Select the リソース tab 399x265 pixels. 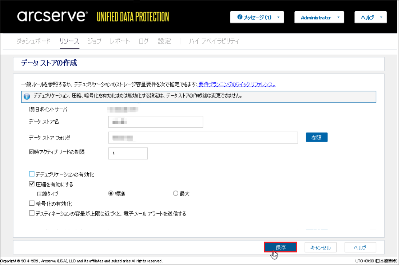tap(69, 41)
